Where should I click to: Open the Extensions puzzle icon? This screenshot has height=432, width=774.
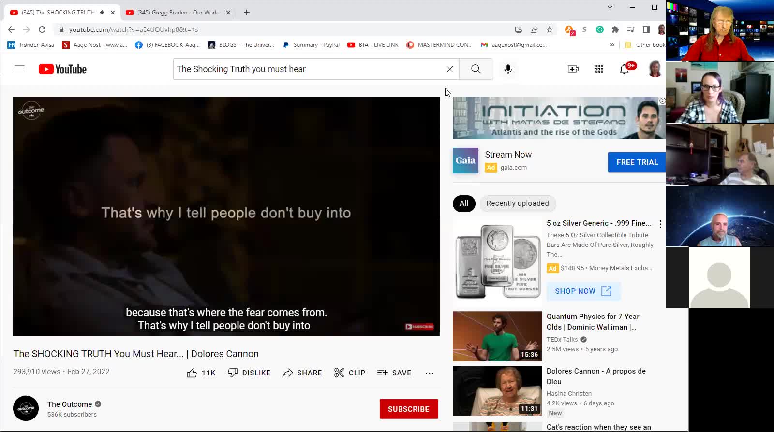click(615, 29)
